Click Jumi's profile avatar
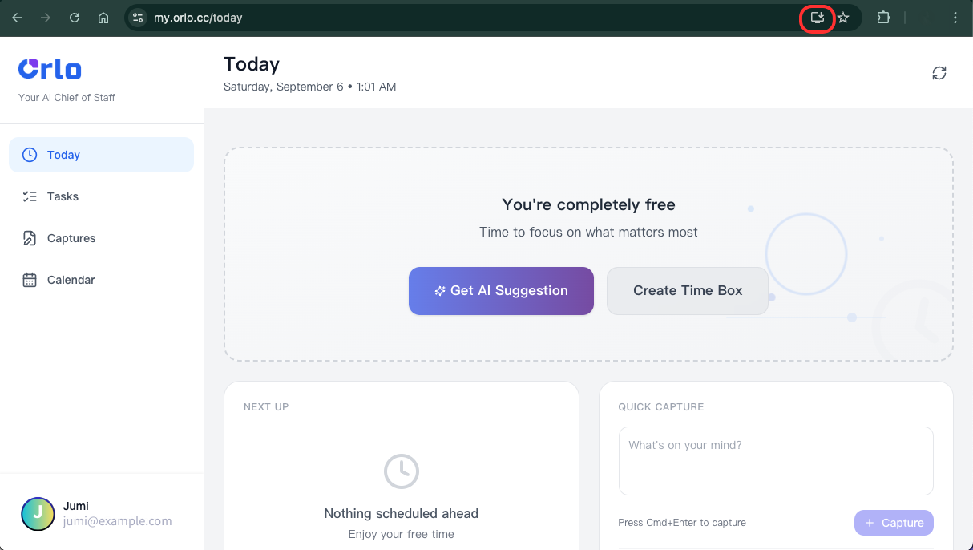Image resolution: width=973 pixels, height=550 pixels. 38,514
